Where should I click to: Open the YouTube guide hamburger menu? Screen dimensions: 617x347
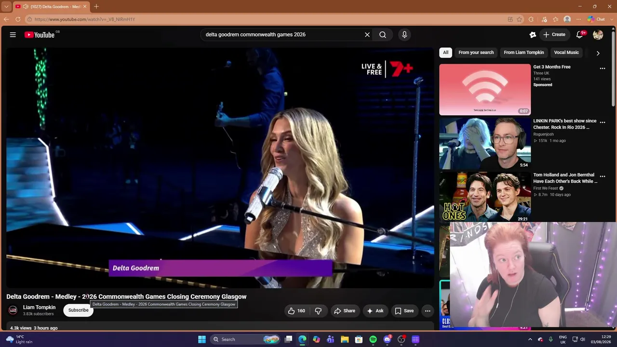13,35
